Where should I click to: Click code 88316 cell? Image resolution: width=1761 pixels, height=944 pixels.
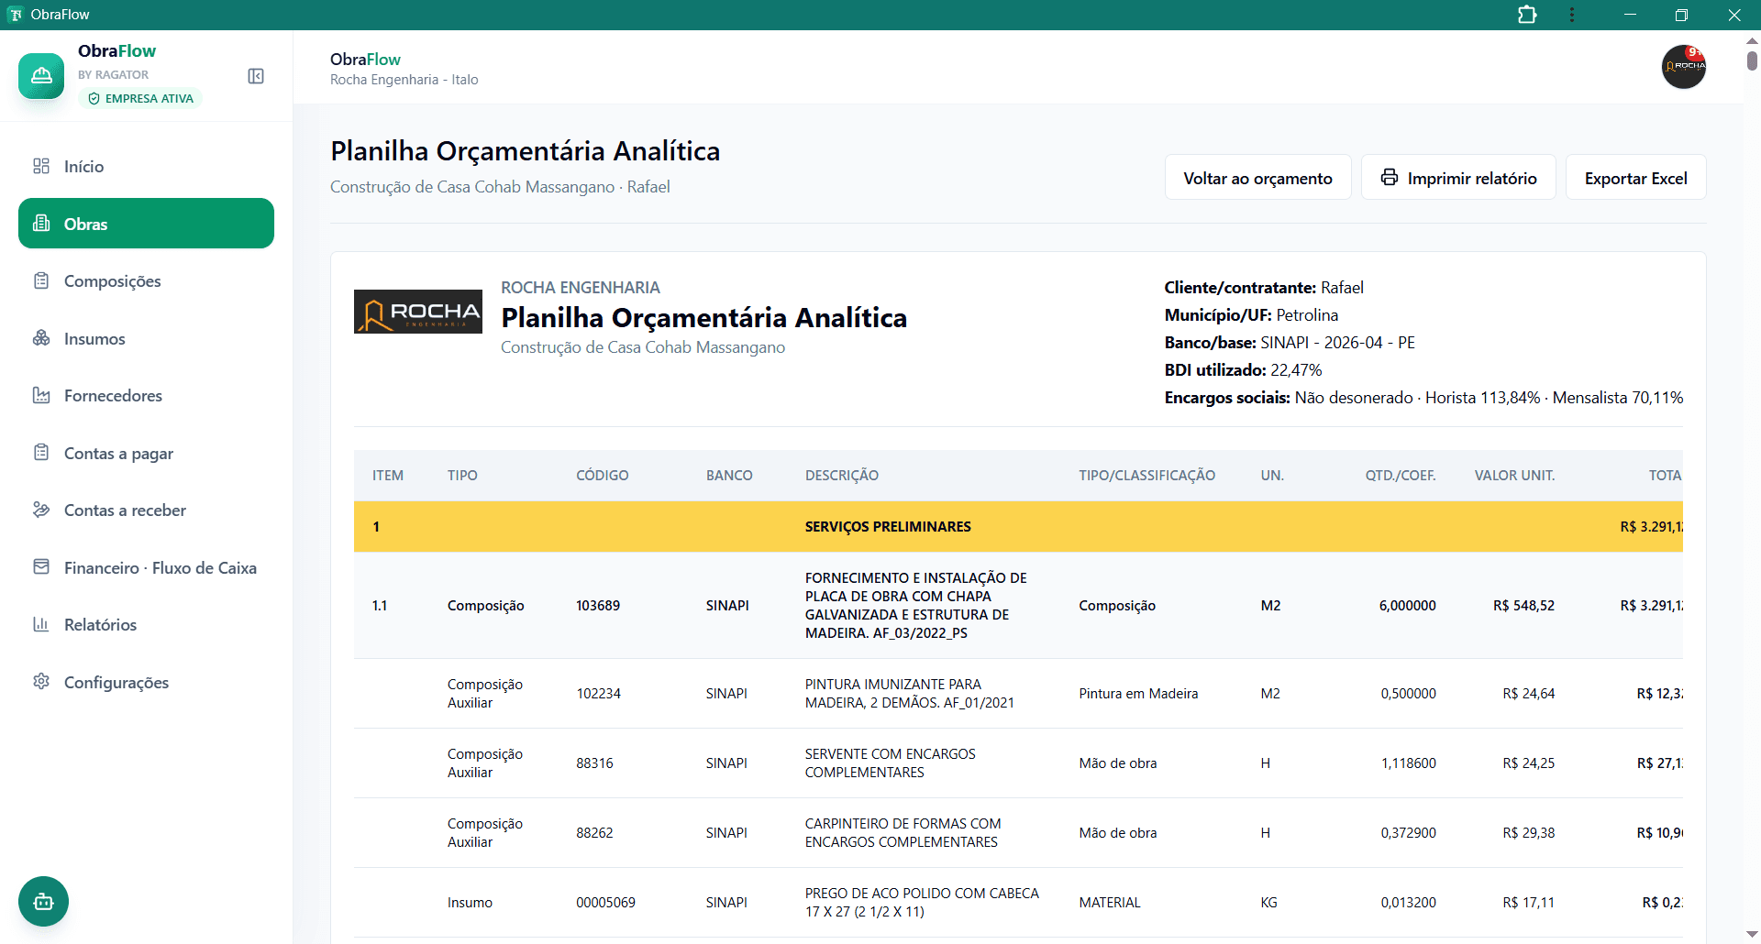click(x=594, y=763)
